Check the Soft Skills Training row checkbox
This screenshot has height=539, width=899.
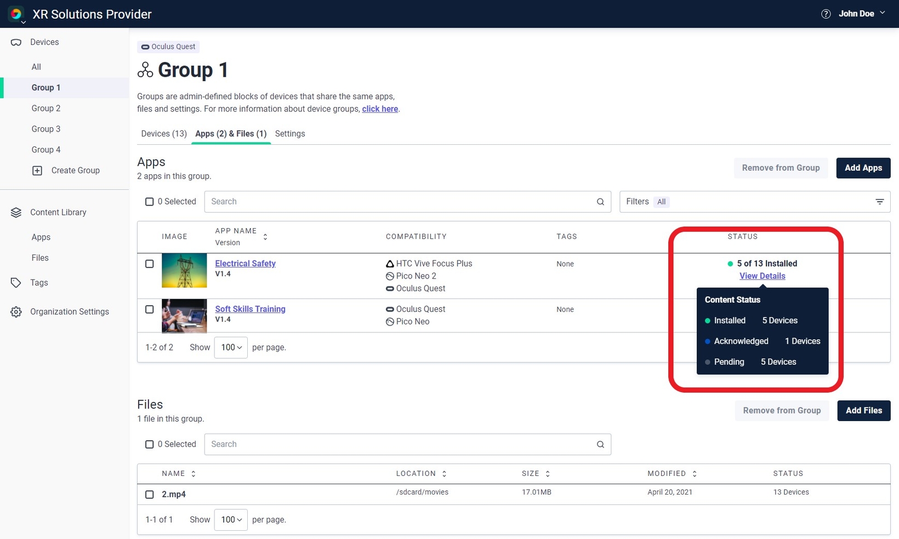tap(149, 309)
